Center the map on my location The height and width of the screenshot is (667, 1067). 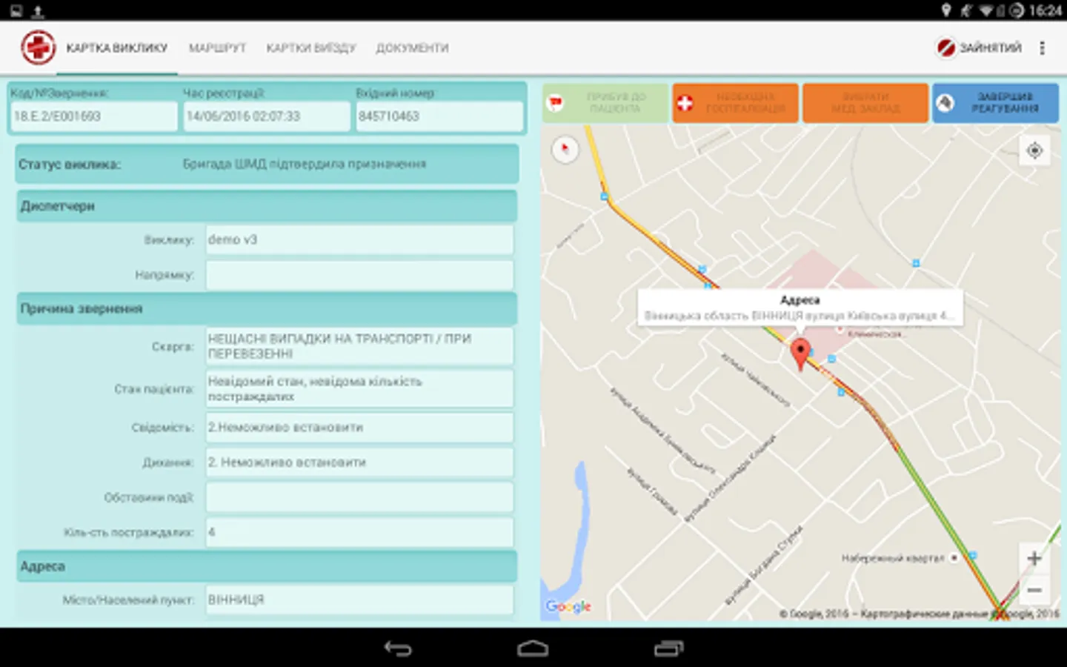pyautogui.click(x=1035, y=151)
